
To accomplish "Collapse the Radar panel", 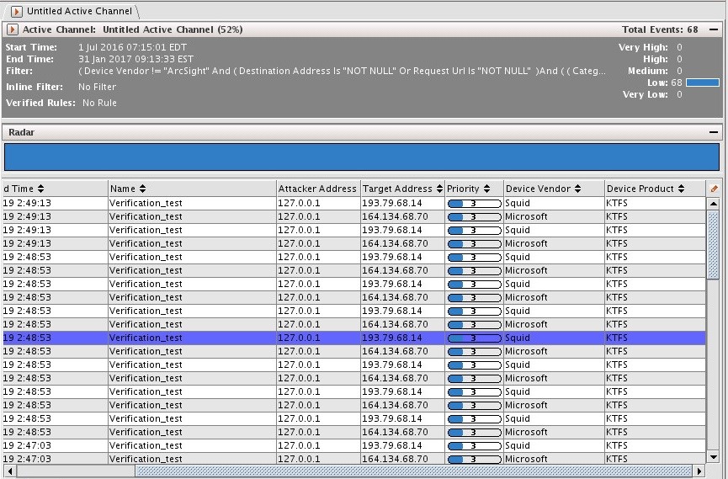I will pyautogui.click(x=714, y=132).
